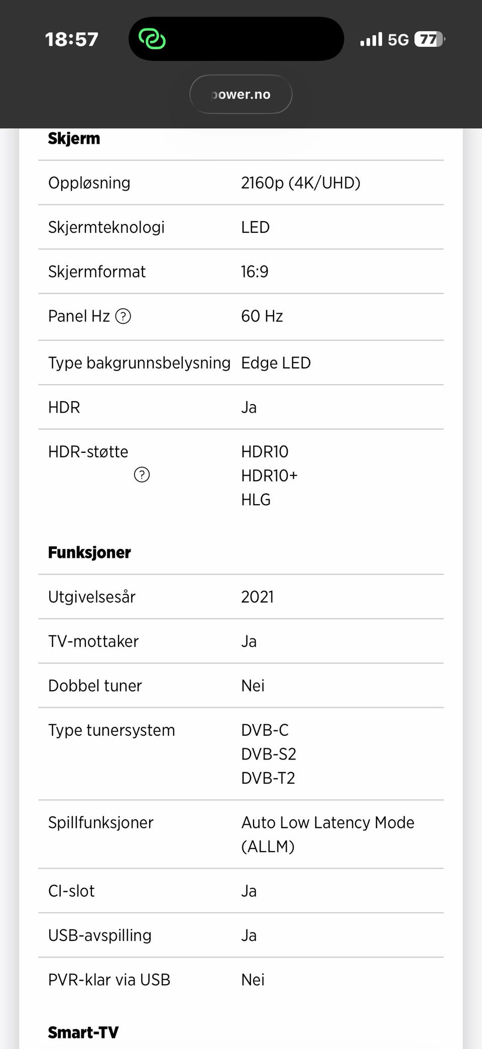This screenshot has height=1049, width=482.
Task: Select the Type bakgrunnsbelysning label
Action: click(139, 363)
